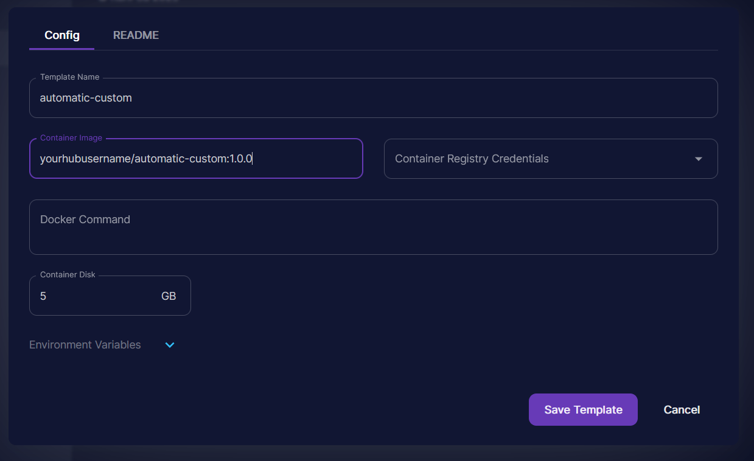Viewport: 754px width, 461px height.
Task: Focus the Container Image text field
Action: click(196, 159)
